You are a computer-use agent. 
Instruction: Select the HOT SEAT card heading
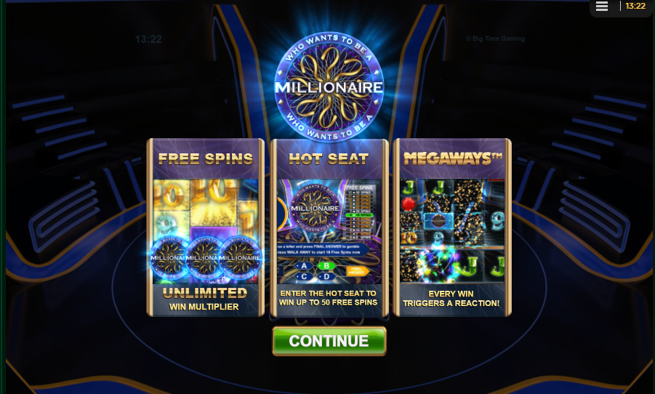329,158
